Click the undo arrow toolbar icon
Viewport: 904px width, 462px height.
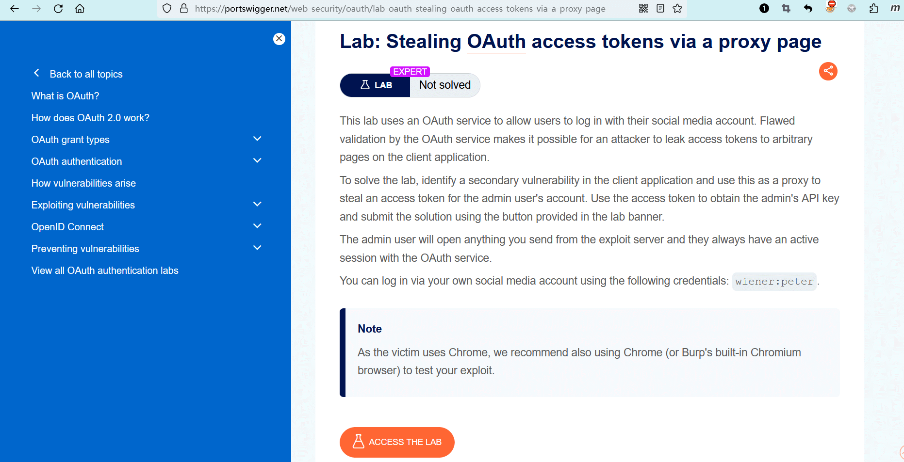(x=808, y=8)
